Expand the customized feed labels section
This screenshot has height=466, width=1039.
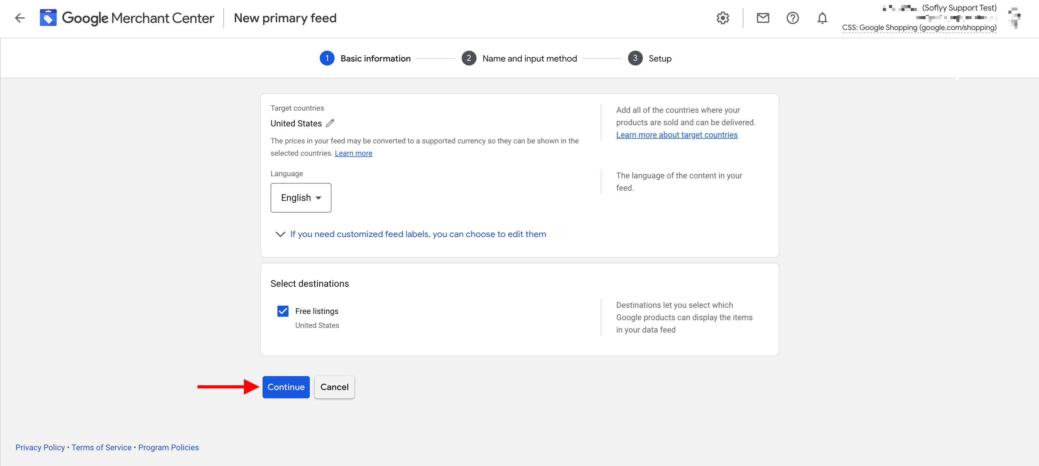tap(418, 234)
